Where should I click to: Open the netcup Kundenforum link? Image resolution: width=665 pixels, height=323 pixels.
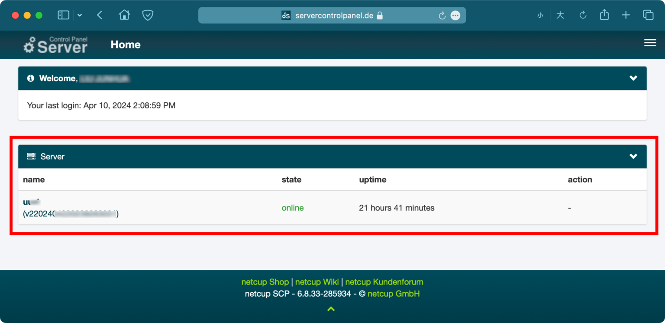click(x=384, y=282)
